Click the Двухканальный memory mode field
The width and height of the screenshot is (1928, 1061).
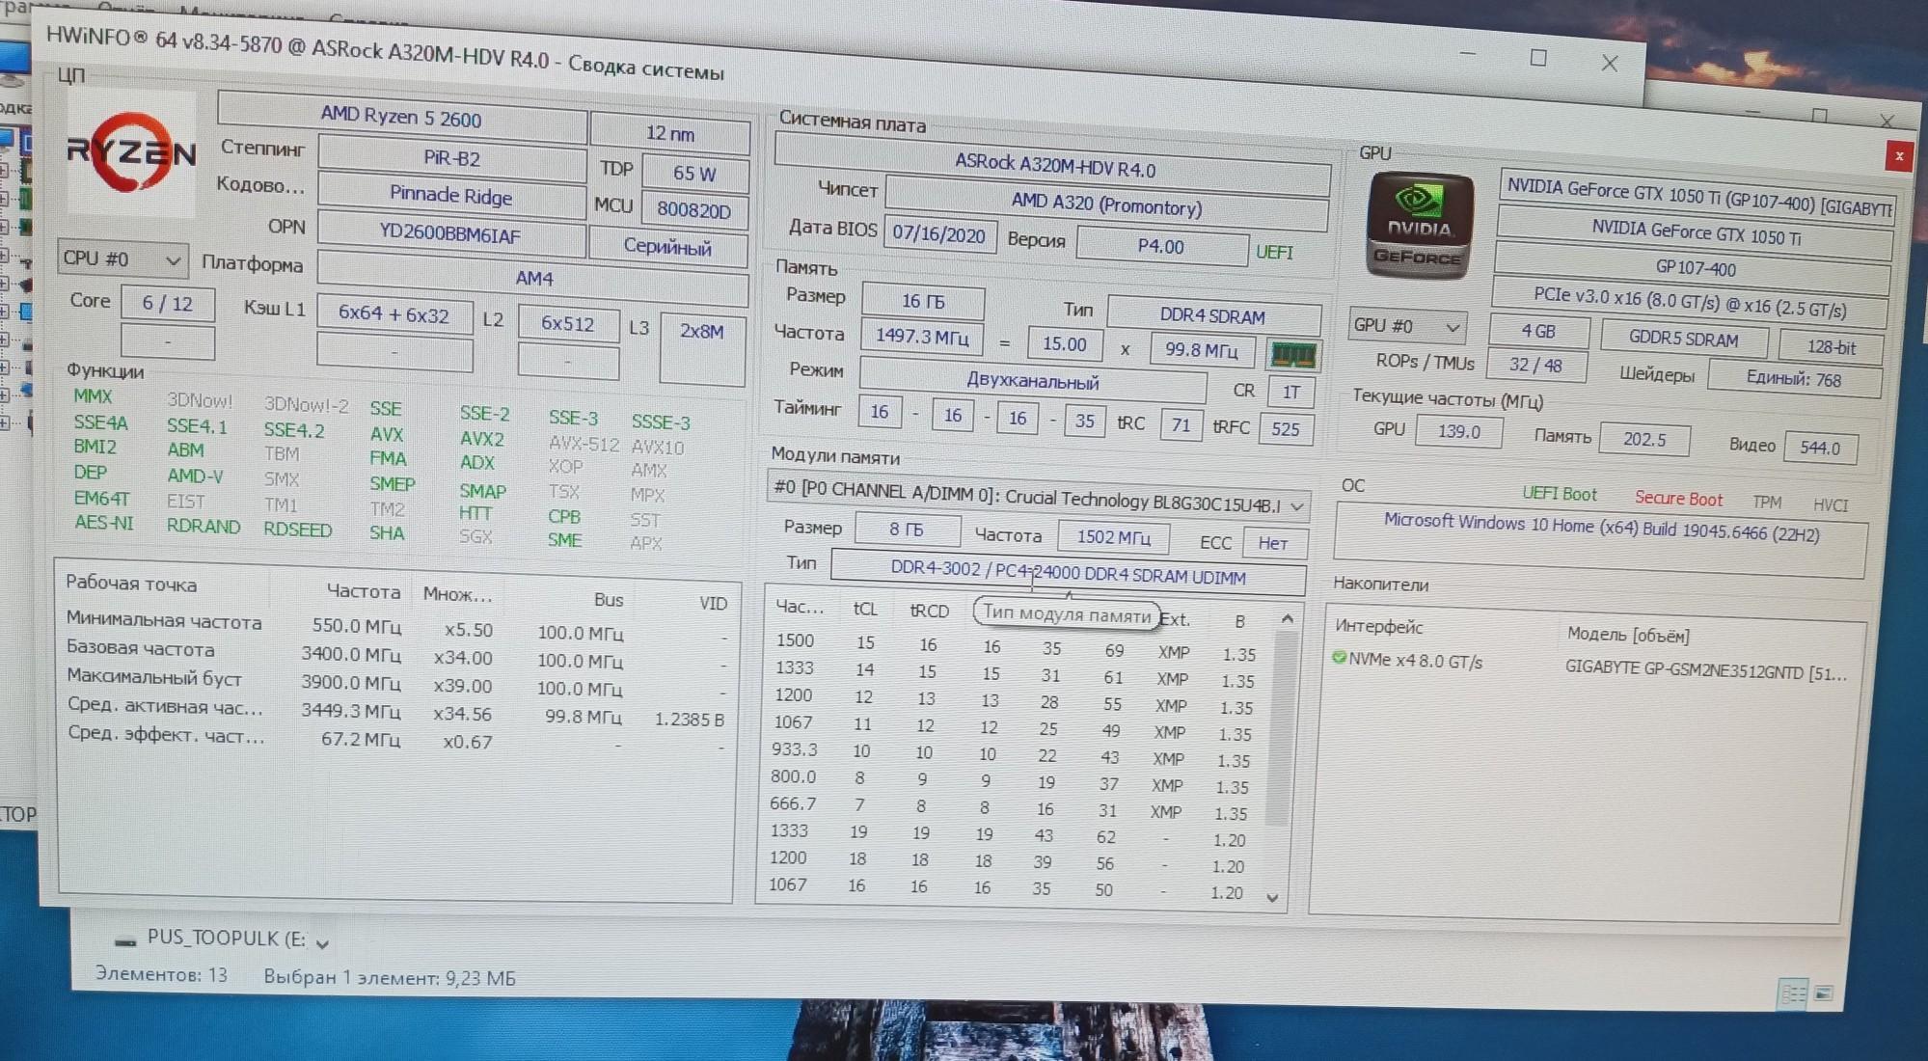(x=1033, y=380)
